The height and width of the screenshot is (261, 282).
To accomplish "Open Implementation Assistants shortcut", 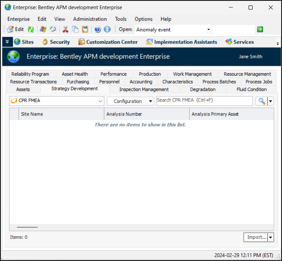I will [x=182, y=42].
